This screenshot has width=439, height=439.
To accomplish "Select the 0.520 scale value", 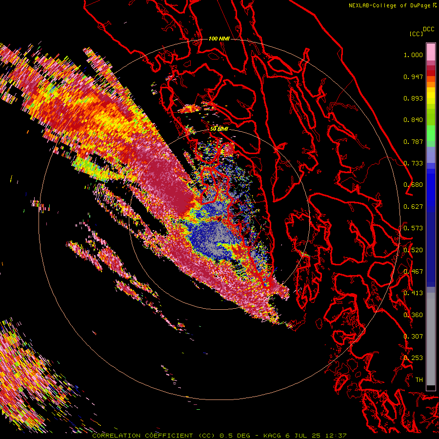I will pyautogui.click(x=413, y=250).
